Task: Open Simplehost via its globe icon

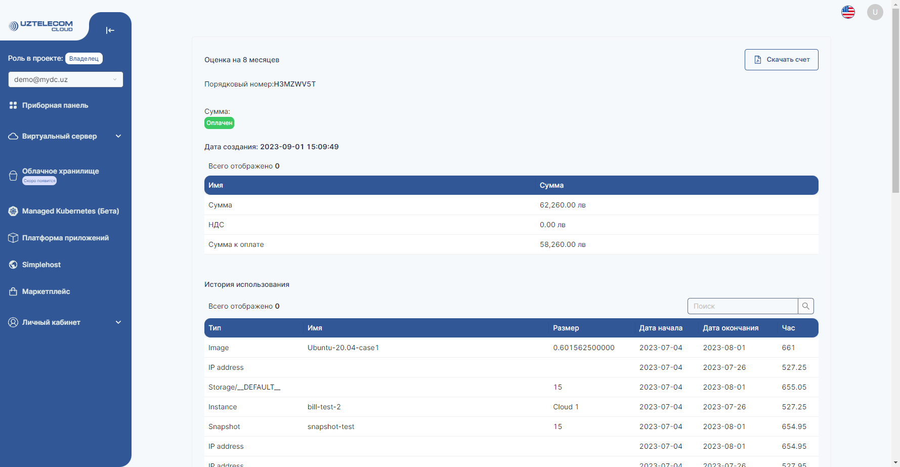Action: click(x=13, y=265)
